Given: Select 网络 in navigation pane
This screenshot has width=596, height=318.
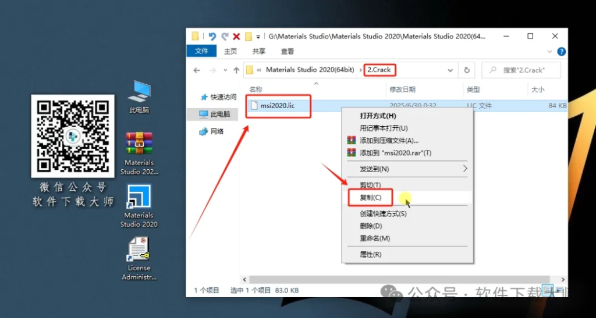Looking at the screenshot, I should [212, 132].
